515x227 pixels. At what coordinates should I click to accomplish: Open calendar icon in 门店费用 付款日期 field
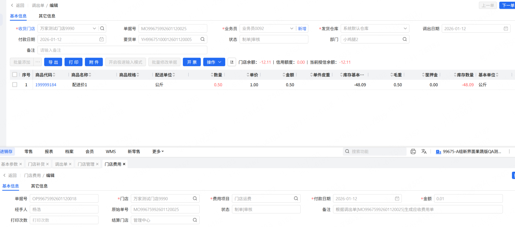pos(397,199)
